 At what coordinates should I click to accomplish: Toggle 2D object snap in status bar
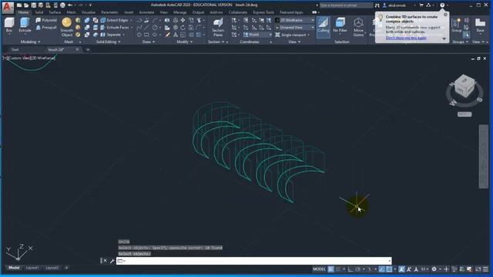(x=389, y=269)
